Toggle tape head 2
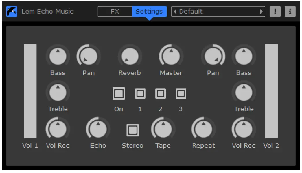The height and width of the screenshot is (173, 302). (161, 93)
